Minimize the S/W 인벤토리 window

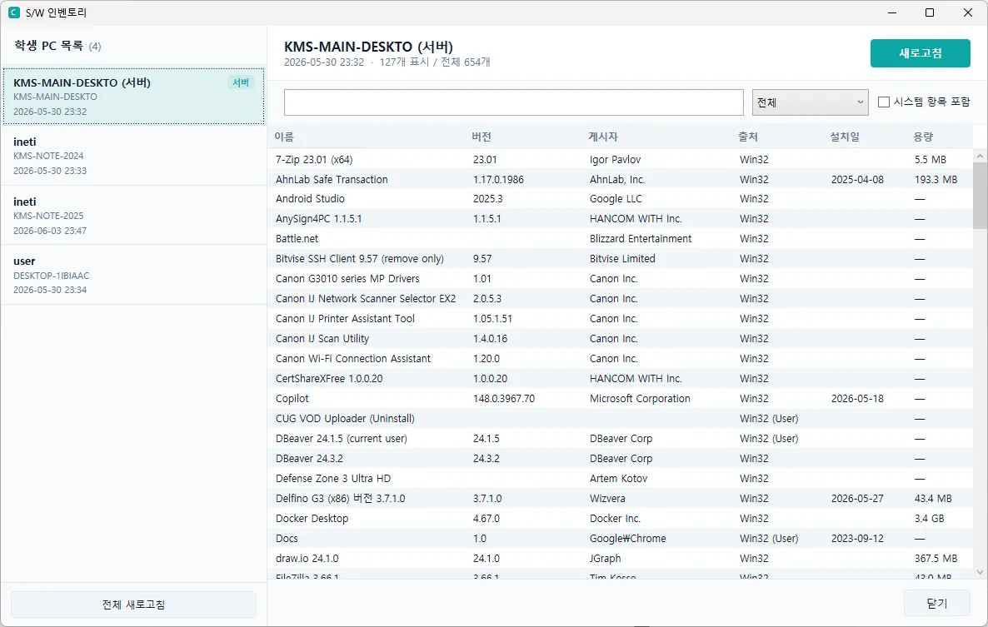pyautogui.click(x=892, y=12)
